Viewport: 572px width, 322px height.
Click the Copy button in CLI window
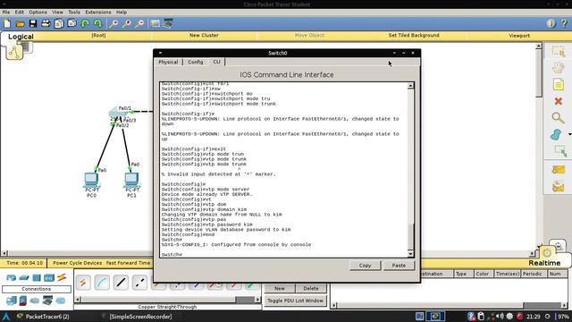tap(365, 266)
